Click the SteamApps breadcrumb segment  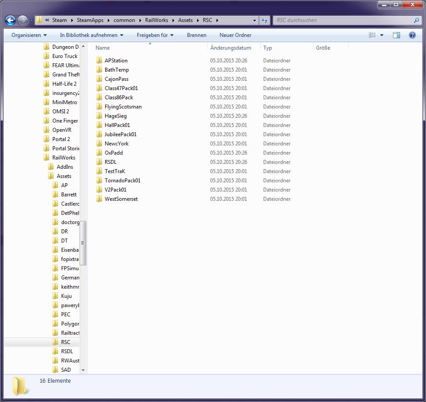click(x=90, y=20)
